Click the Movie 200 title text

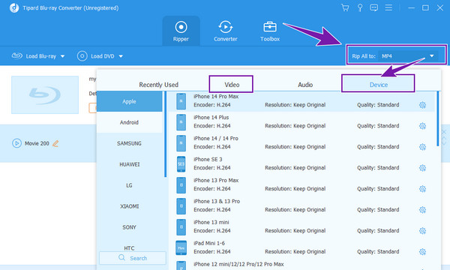[x=37, y=143]
